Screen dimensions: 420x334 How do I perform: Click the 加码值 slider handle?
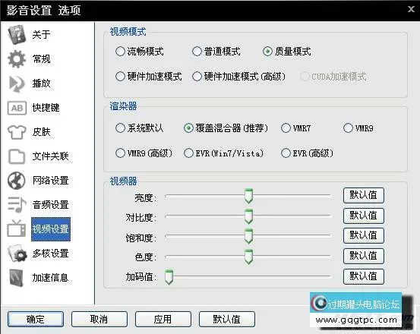[169, 277]
